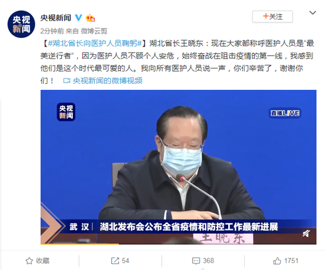Click the 微博云剪 source link
Image resolution: width=326 pixels, height=270 pixels.
94,31
